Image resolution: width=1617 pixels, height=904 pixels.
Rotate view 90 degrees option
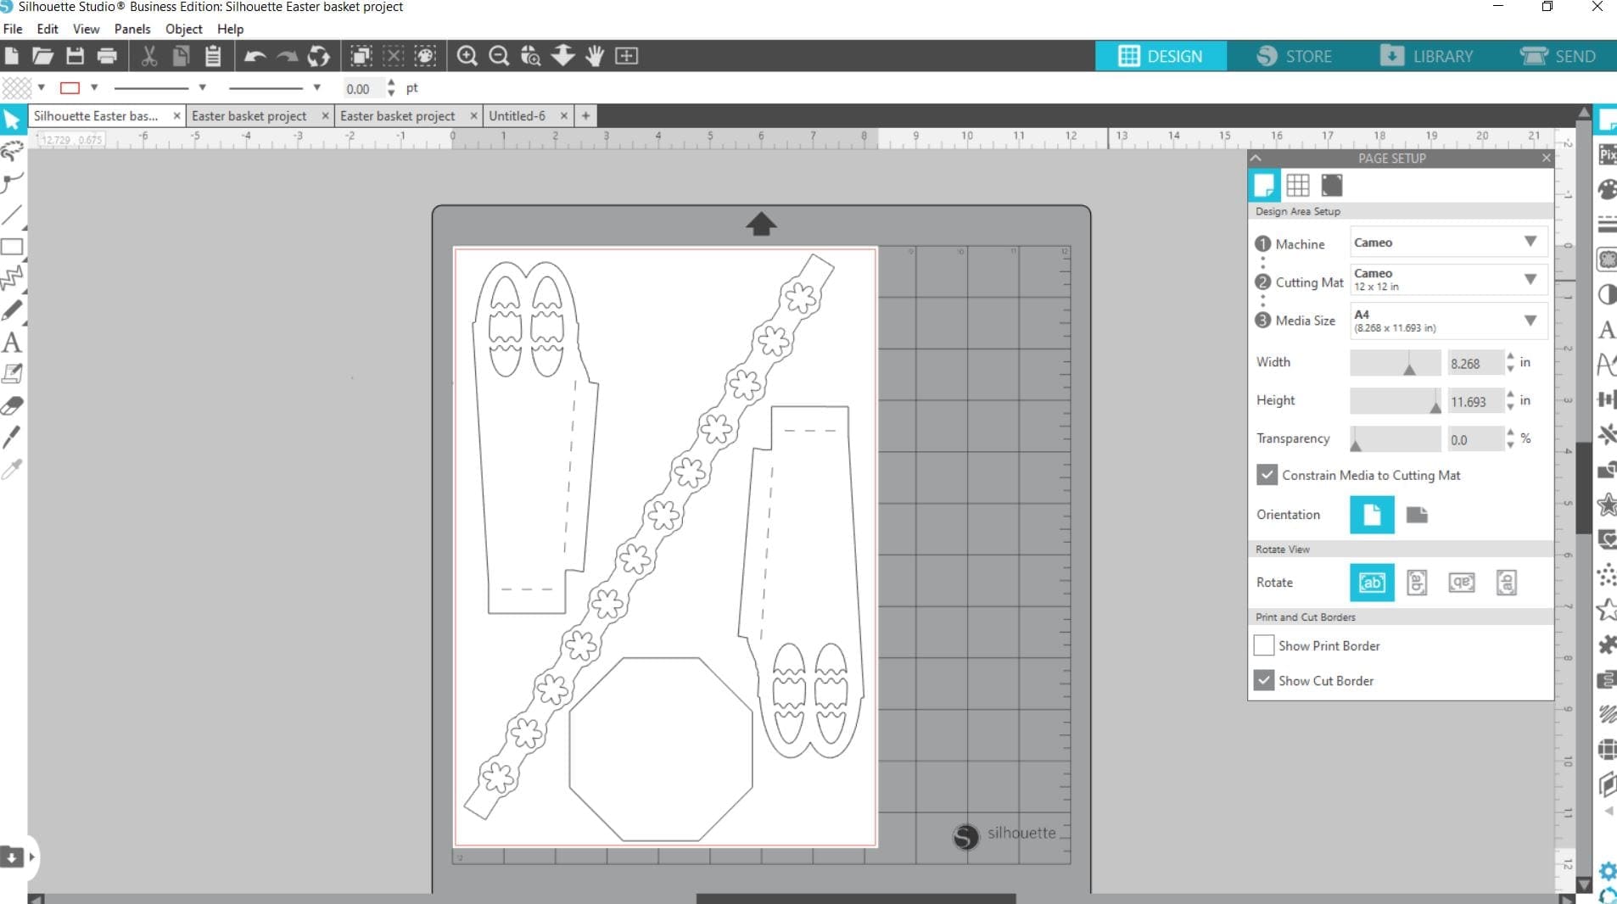click(1417, 583)
